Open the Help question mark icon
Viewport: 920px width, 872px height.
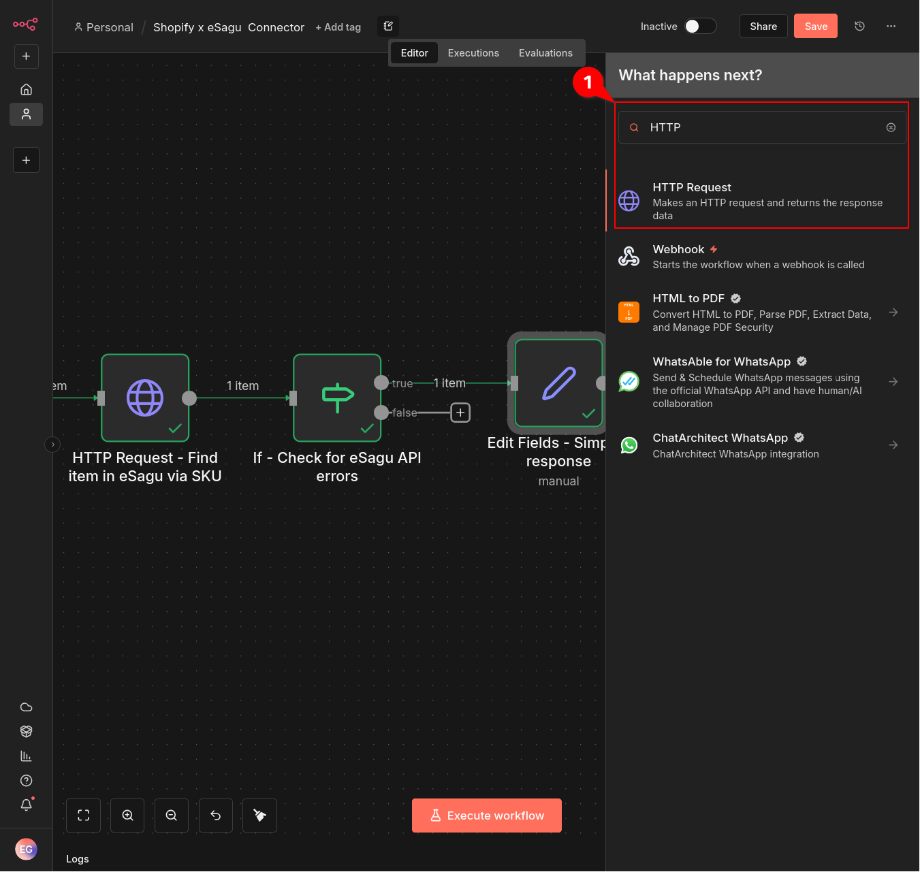coord(26,781)
